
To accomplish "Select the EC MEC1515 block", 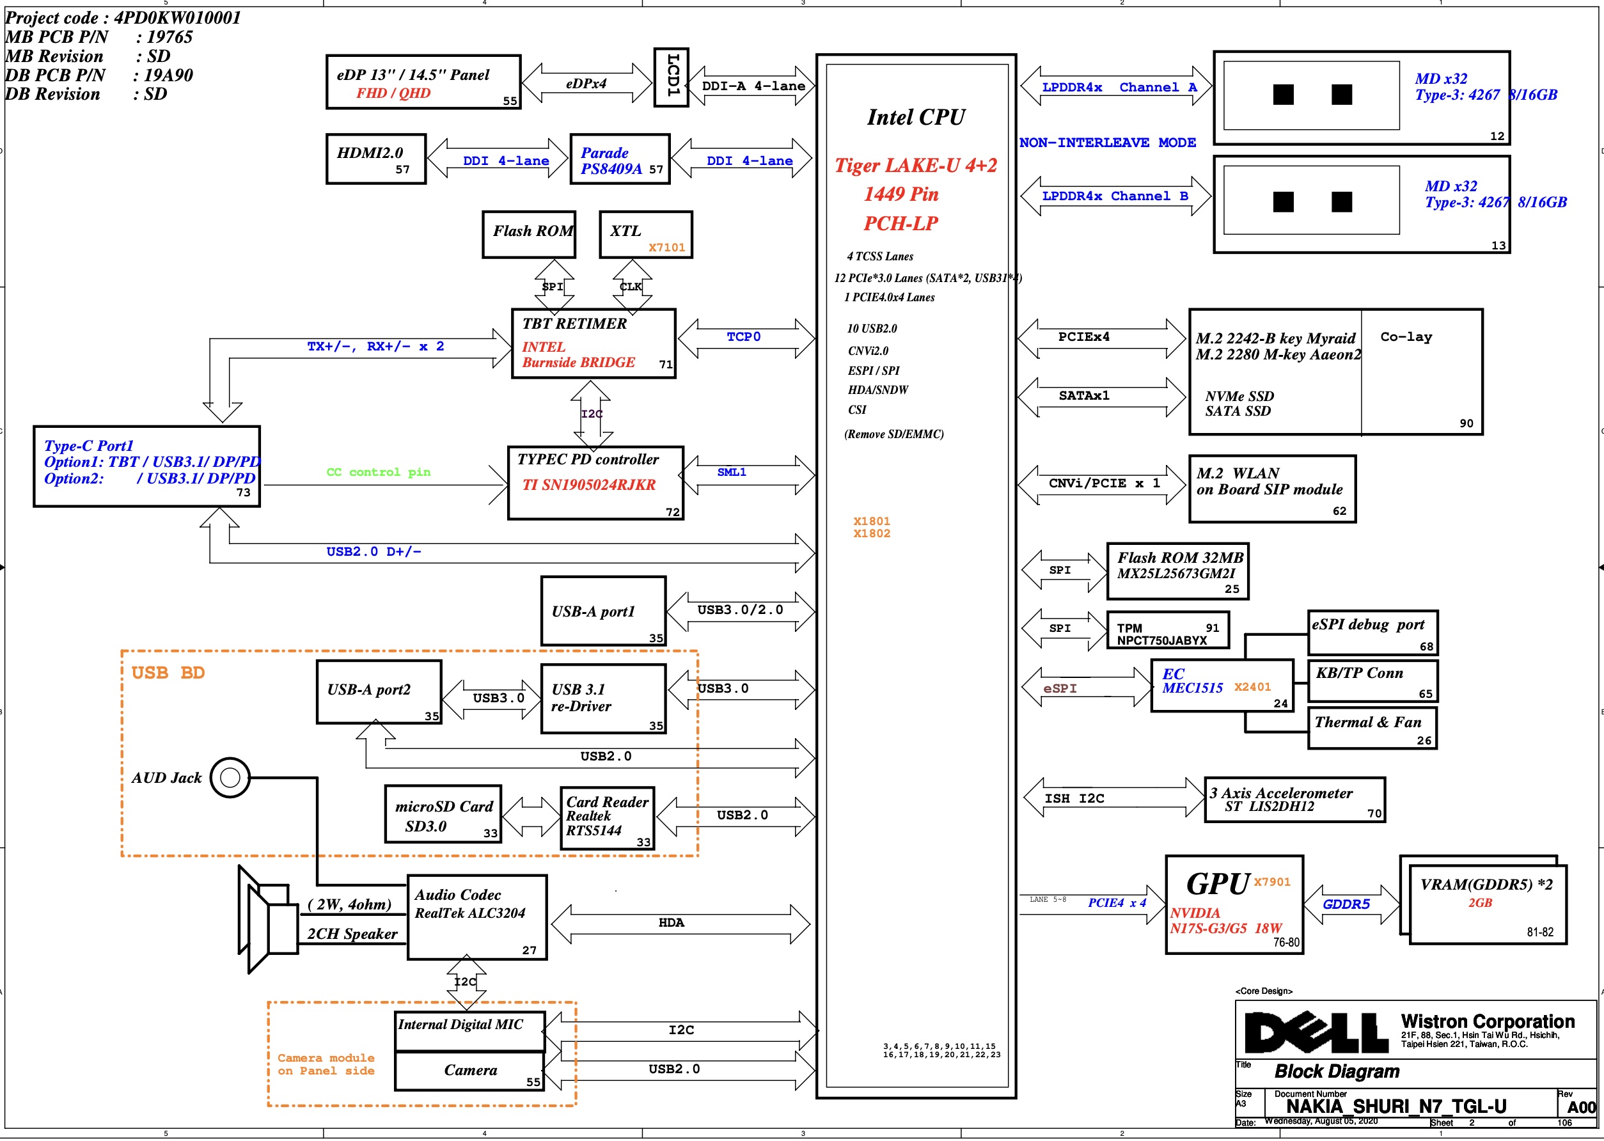I will tap(1222, 685).
